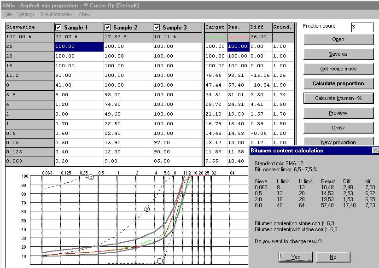The width and height of the screenshot is (379, 268).
Task: Open the File menu
Action: (8, 14)
